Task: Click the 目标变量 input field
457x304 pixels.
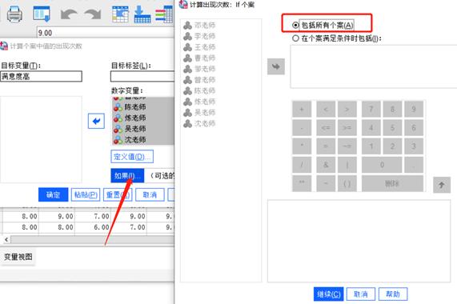Action: click(41, 77)
